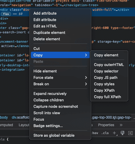This screenshot has height=144, width=135.
Task: Select div.scaffold breadcrumb item
Action: 20,117
